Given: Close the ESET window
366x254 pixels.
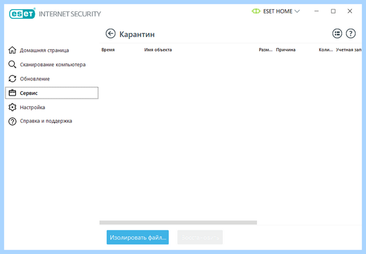Looking at the screenshot, I should tap(350, 11).
